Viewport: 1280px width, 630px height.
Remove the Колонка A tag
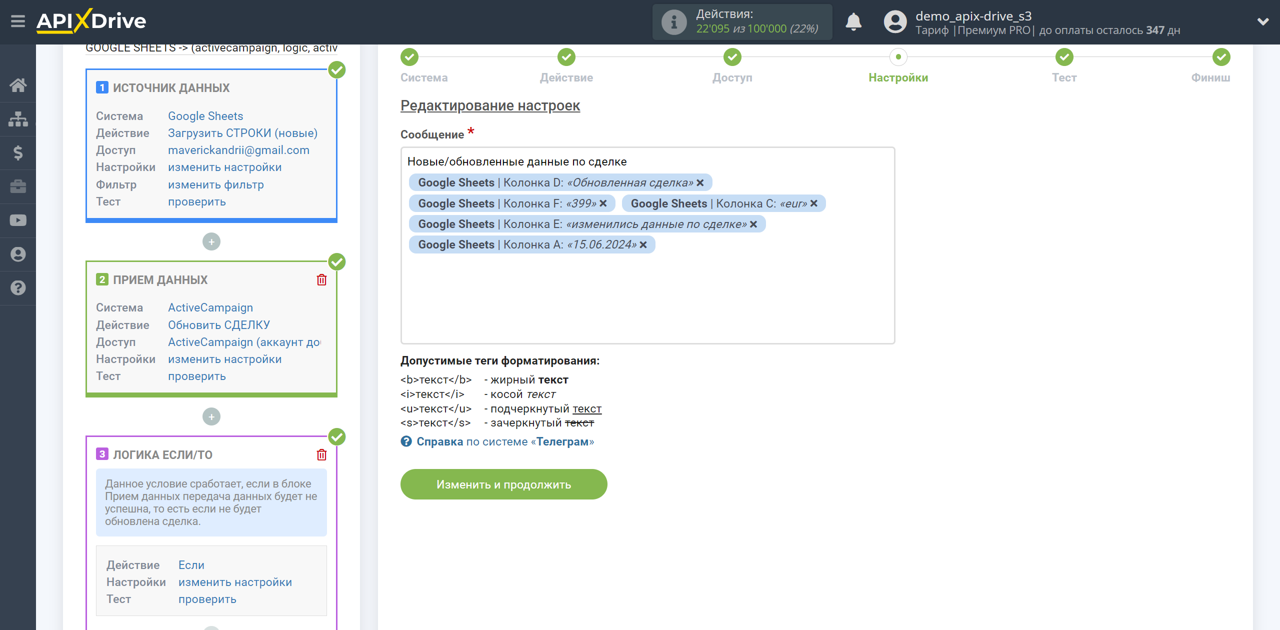tap(643, 245)
